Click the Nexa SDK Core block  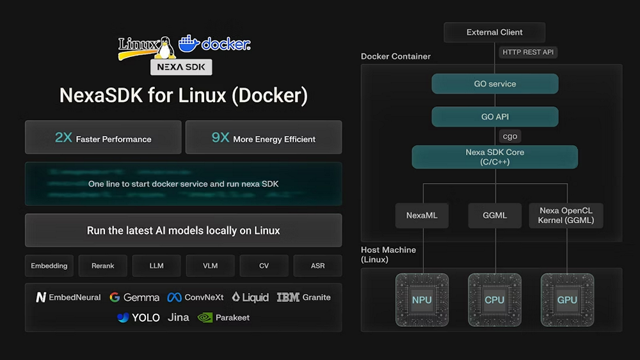coord(495,157)
